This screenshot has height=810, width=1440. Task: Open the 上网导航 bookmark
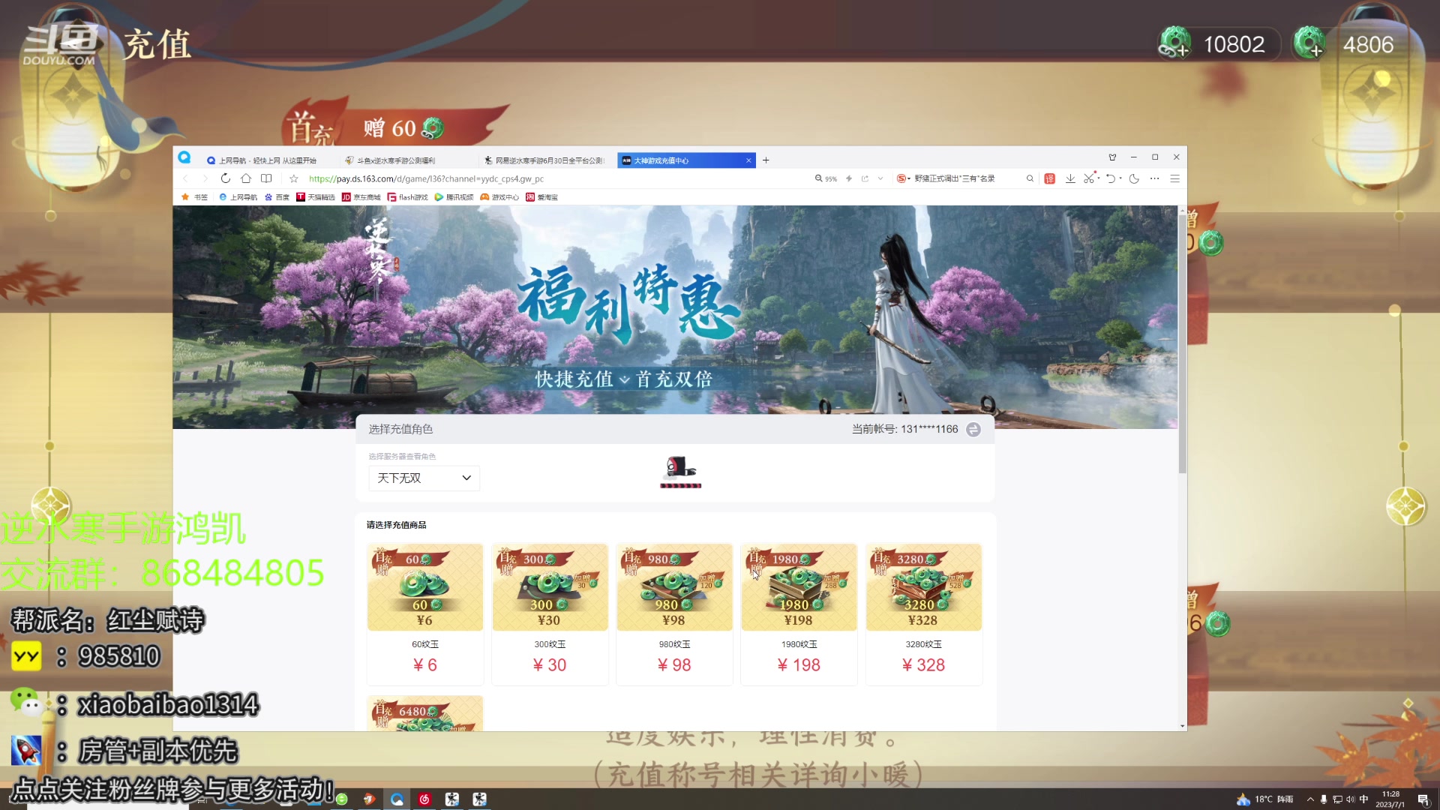point(238,197)
